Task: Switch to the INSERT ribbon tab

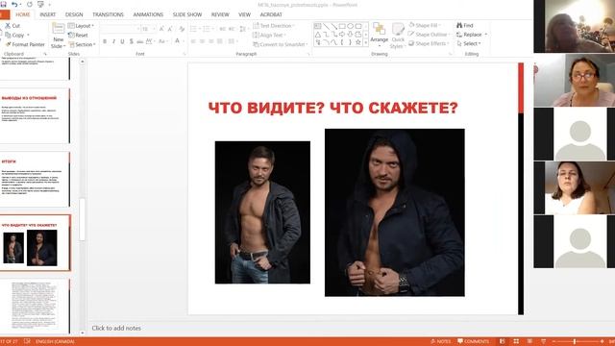Action: pyautogui.click(x=48, y=14)
